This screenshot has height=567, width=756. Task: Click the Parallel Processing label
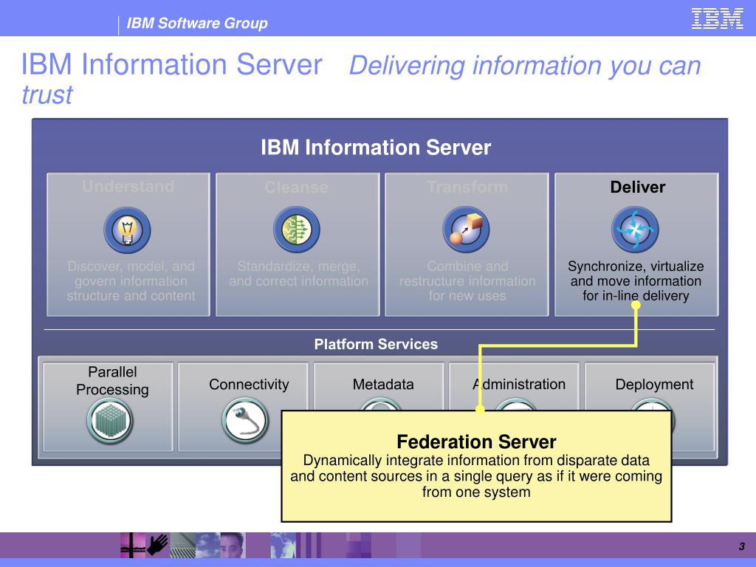coord(112,380)
